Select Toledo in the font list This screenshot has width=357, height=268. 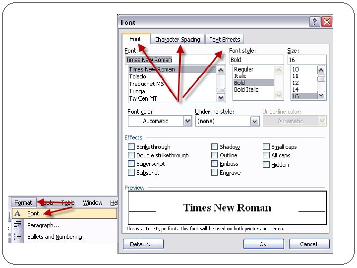pyautogui.click(x=137, y=76)
